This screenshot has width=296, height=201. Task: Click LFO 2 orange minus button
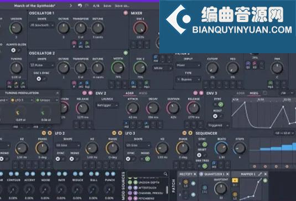tap(114, 133)
